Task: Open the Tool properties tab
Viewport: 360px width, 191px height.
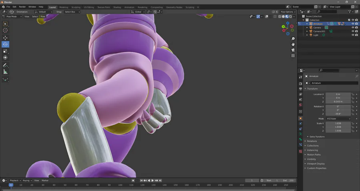Action: click(x=300, y=77)
